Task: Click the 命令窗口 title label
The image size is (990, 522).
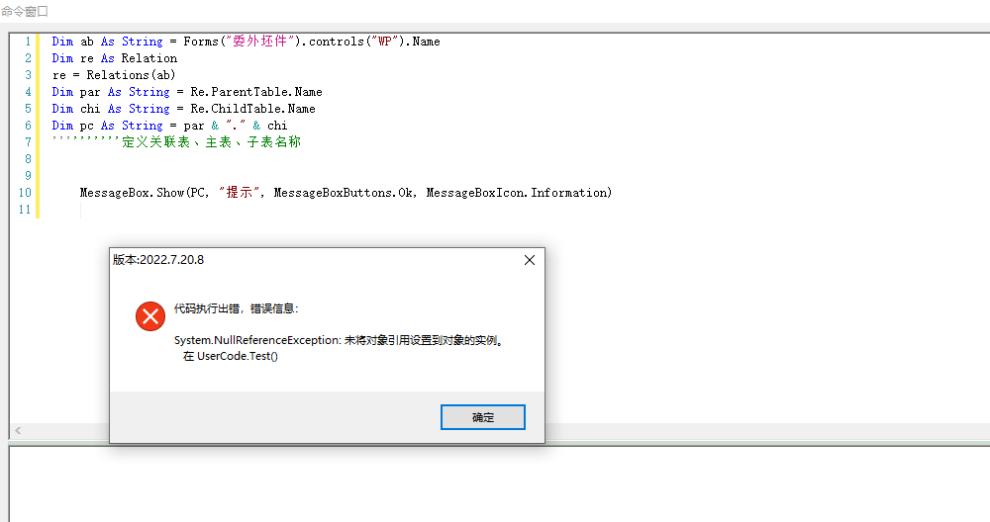Action: click(25, 11)
